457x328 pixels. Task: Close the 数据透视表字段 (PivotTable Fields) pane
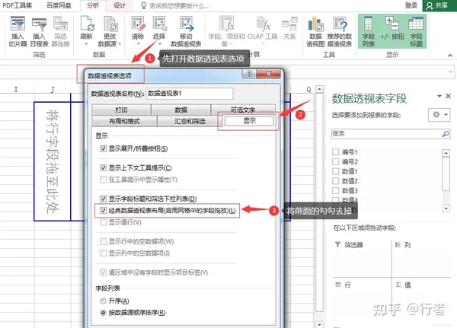coord(449,96)
